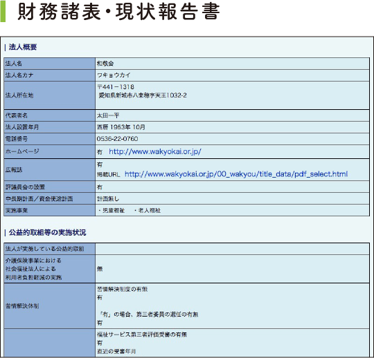
Task: Select the representative name 太田一平
Action: [x=108, y=115]
